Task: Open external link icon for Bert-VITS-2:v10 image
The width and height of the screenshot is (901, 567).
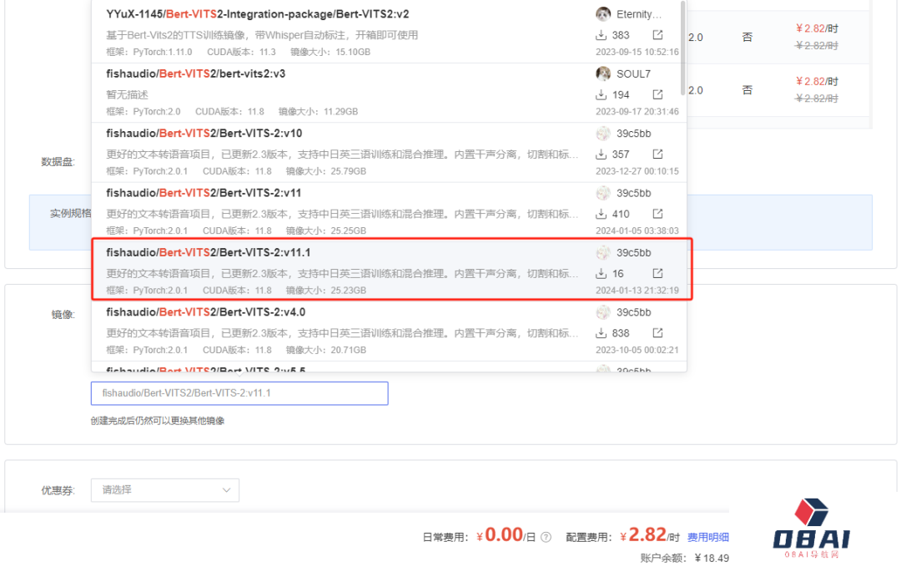Action: [x=658, y=154]
